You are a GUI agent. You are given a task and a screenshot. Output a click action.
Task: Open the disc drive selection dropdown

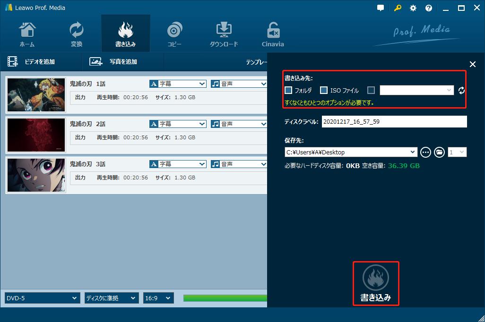point(416,90)
